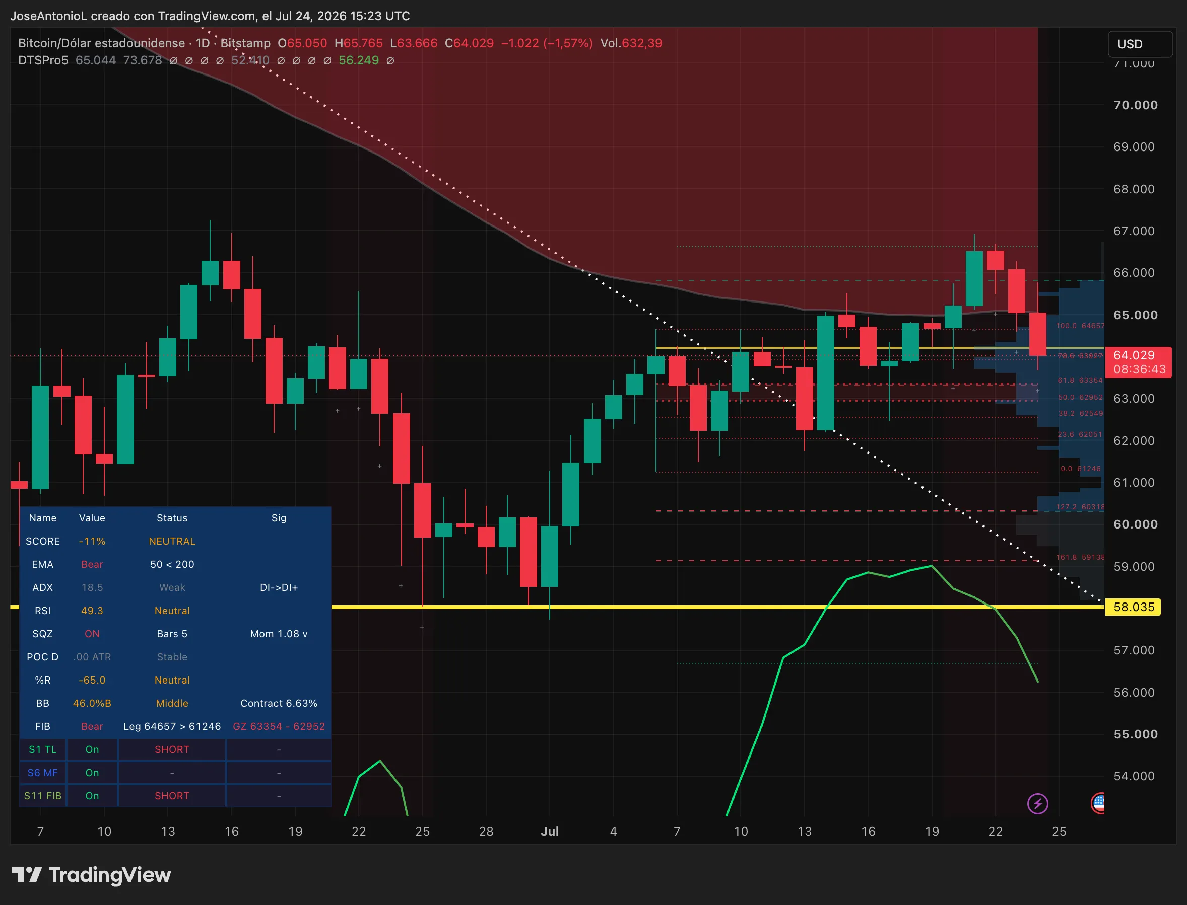This screenshot has height=905, width=1187.
Task: Click the DTSPro5 value 73.678
Action: (x=142, y=60)
